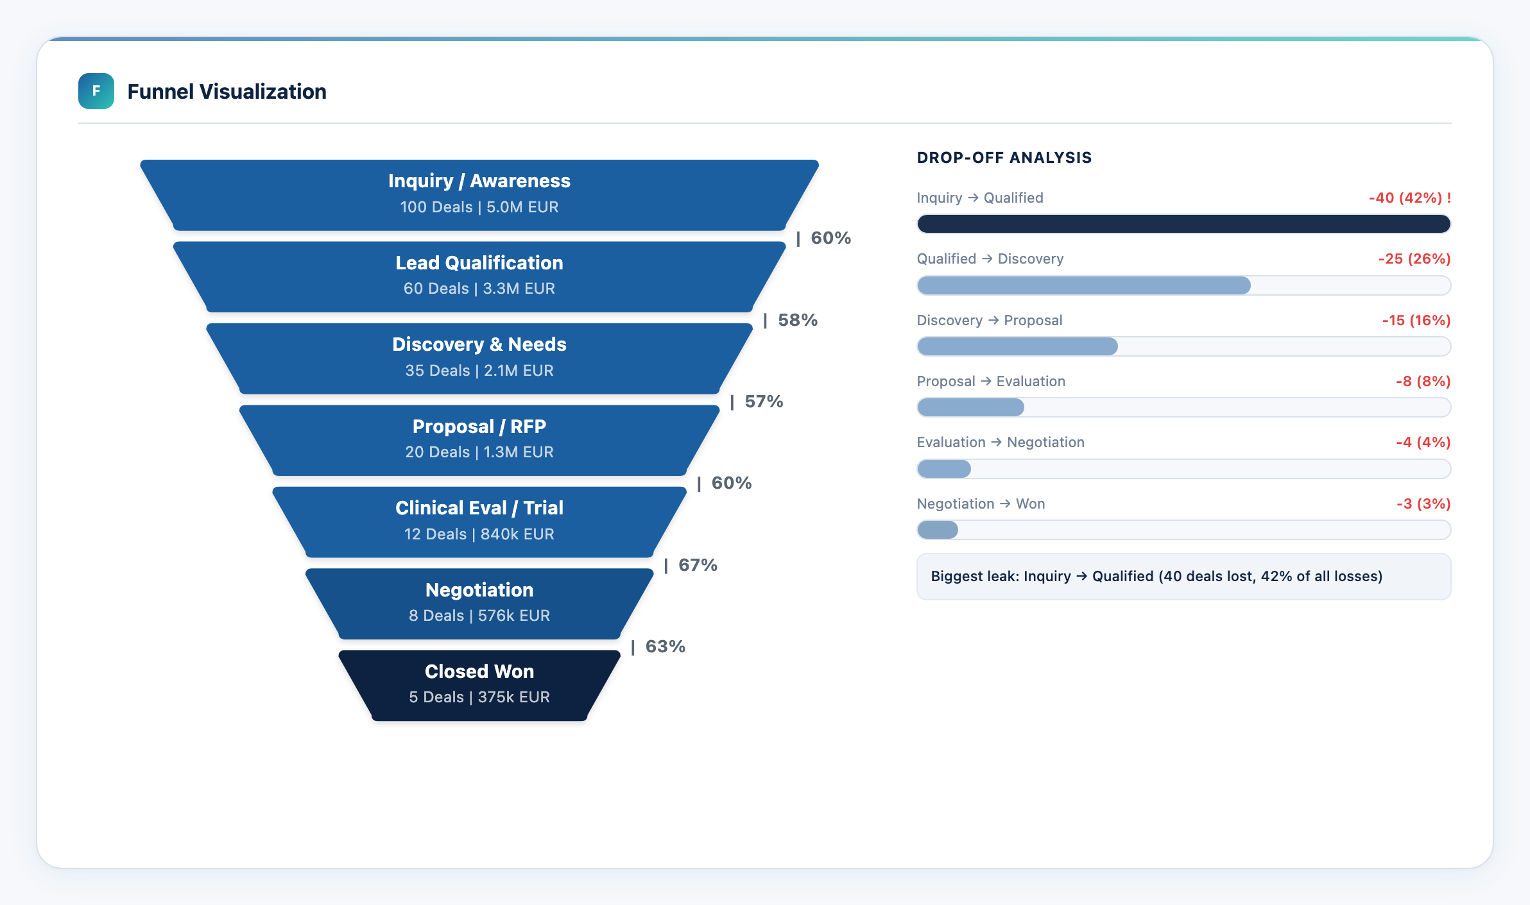Click the '-4 (4%)' loss value
Image resolution: width=1530 pixels, height=905 pixels.
(1423, 442)
